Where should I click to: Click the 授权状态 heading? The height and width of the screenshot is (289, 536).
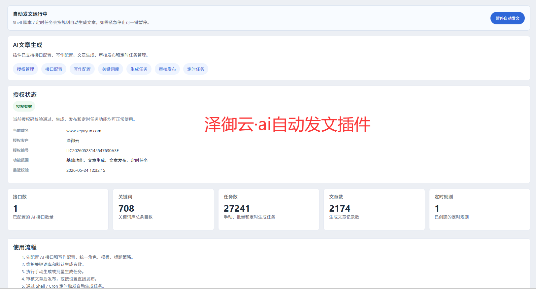point(25,95)
